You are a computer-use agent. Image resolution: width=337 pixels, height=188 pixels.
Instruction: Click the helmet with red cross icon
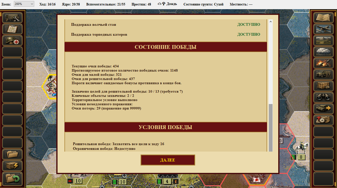click(x=12, y=40)
